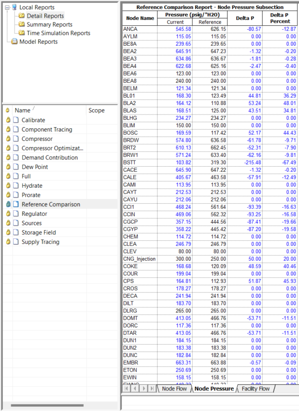
Task: Click the Detail Reports folder icon
Action: [x=22, y=16]
